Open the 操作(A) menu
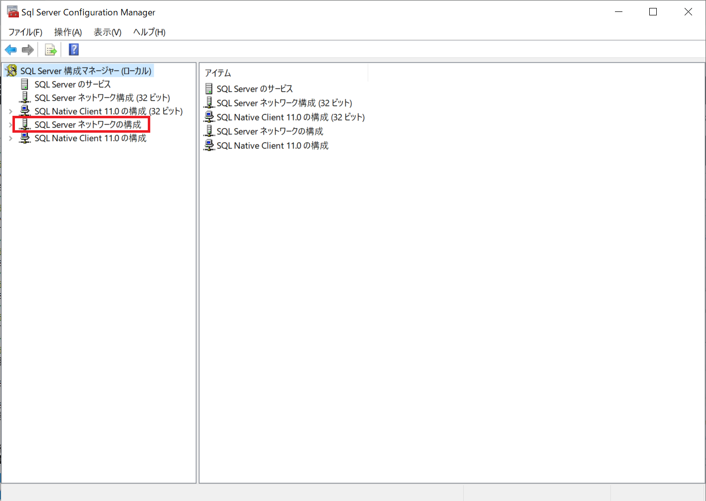The width and height of the screenshot is (706, 501). (x=68, y=32)
